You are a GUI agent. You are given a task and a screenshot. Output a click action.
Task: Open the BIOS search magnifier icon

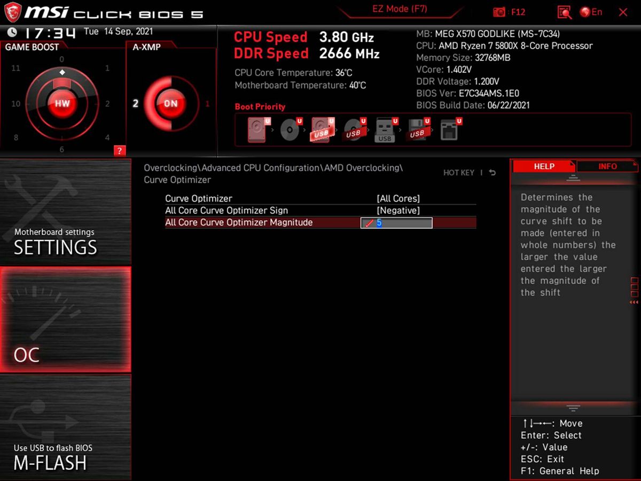pos(564,12)
